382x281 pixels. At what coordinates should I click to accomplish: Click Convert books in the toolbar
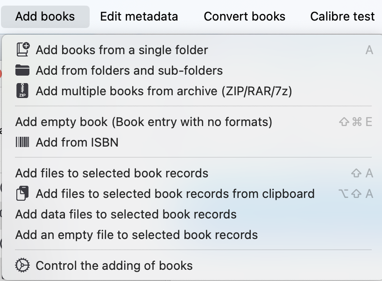[244, 16]
